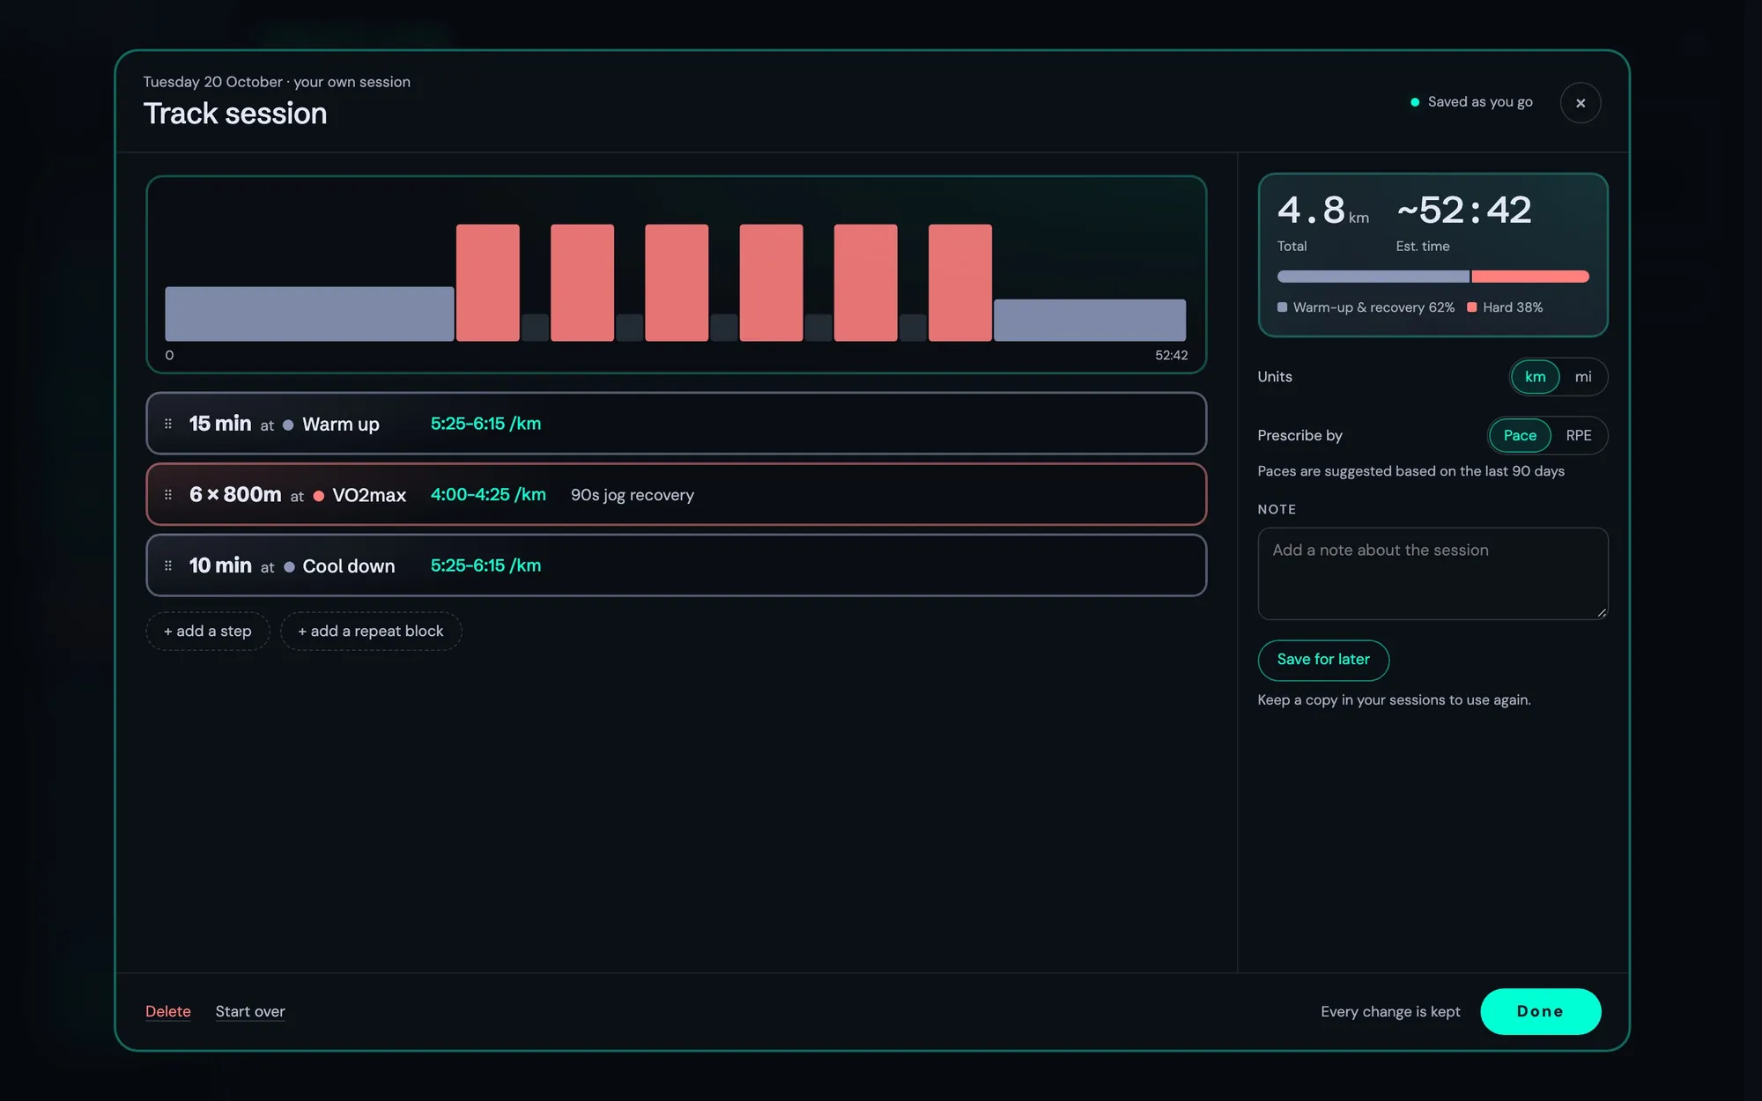Click the last red interval bar in the chart
The height and width of the screenshot is (1101, 1762).
click(960, 283)
